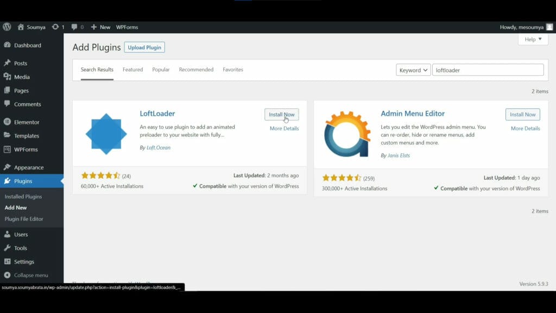Click the Elementor icon in sidebar
The height and width of the screenshot is (313, 556).
tap(8, 122)
